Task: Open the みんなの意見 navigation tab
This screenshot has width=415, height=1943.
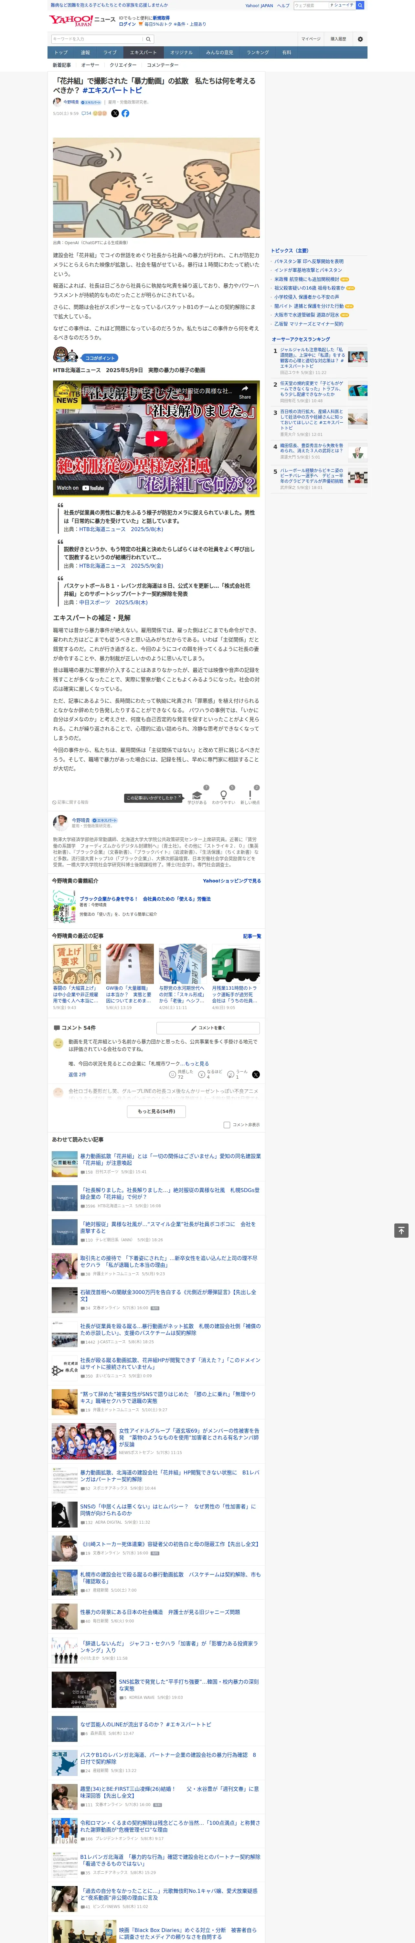Action: coord(219,53)
